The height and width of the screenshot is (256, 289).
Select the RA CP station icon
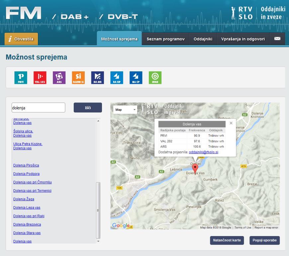click(136, 78)
